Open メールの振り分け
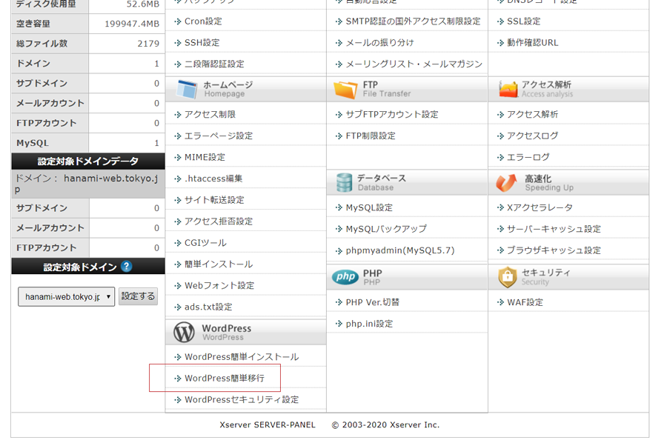 coord(380,42)
